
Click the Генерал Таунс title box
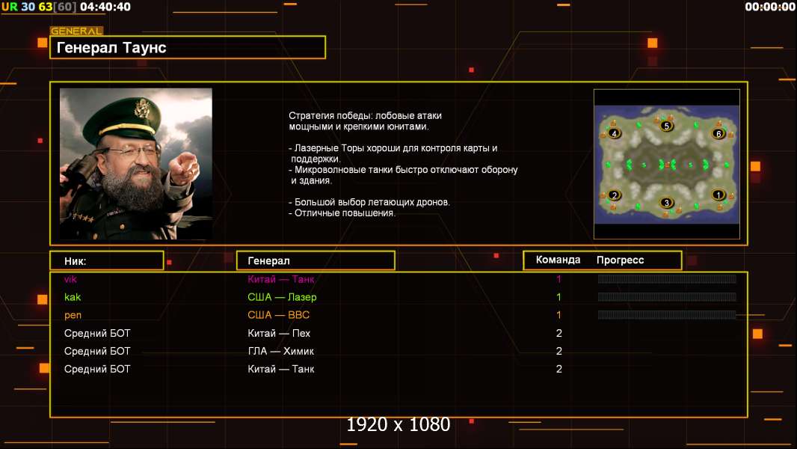pos(188,47)
